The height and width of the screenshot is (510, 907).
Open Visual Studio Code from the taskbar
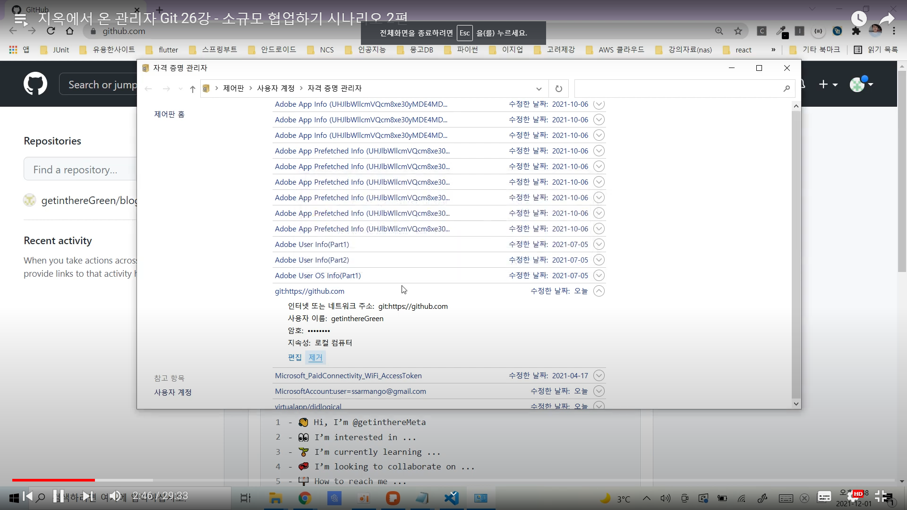click(452, 498)
